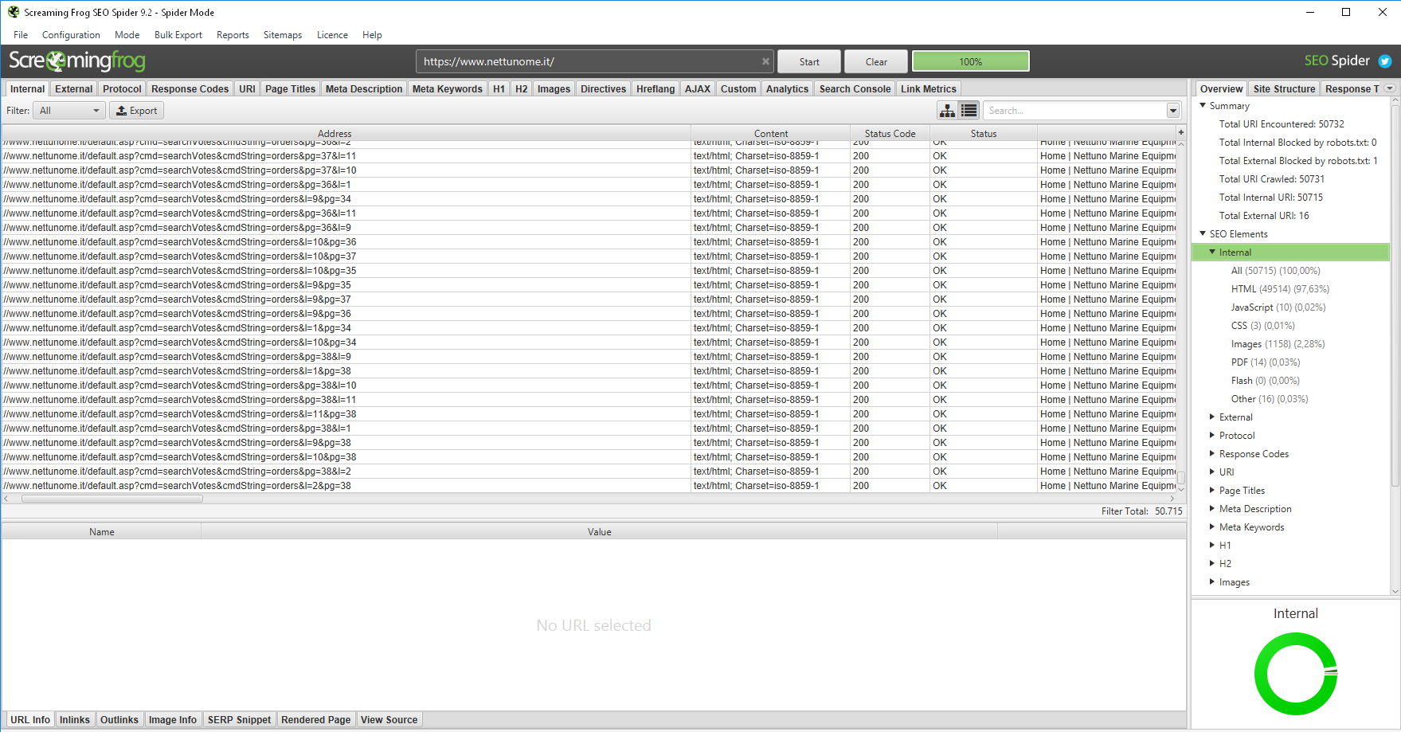Image resolution: width=1401 pixels, height=732 pixels.
Task: Expand the URI tree node
Action: click(1212, 472)
